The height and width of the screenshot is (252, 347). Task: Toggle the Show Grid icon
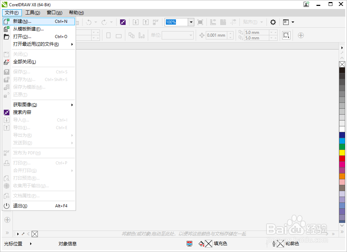pyautogui.click(x=223, y=22)
